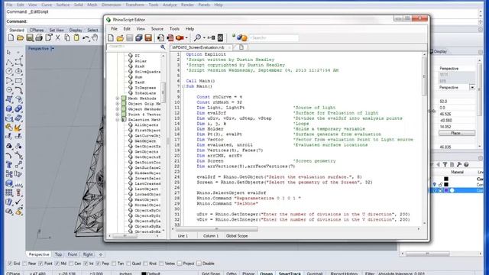Screen dimensions: 489x275
Task: Click Rhino's Paste clipboard icon in Standard toolbar
Action: point(76,38)
